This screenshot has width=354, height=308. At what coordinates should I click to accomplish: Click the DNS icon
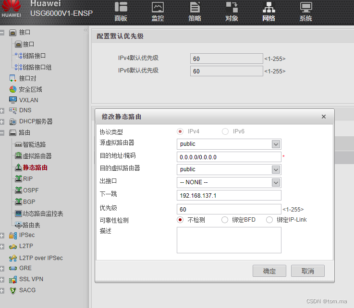point(13,110)
